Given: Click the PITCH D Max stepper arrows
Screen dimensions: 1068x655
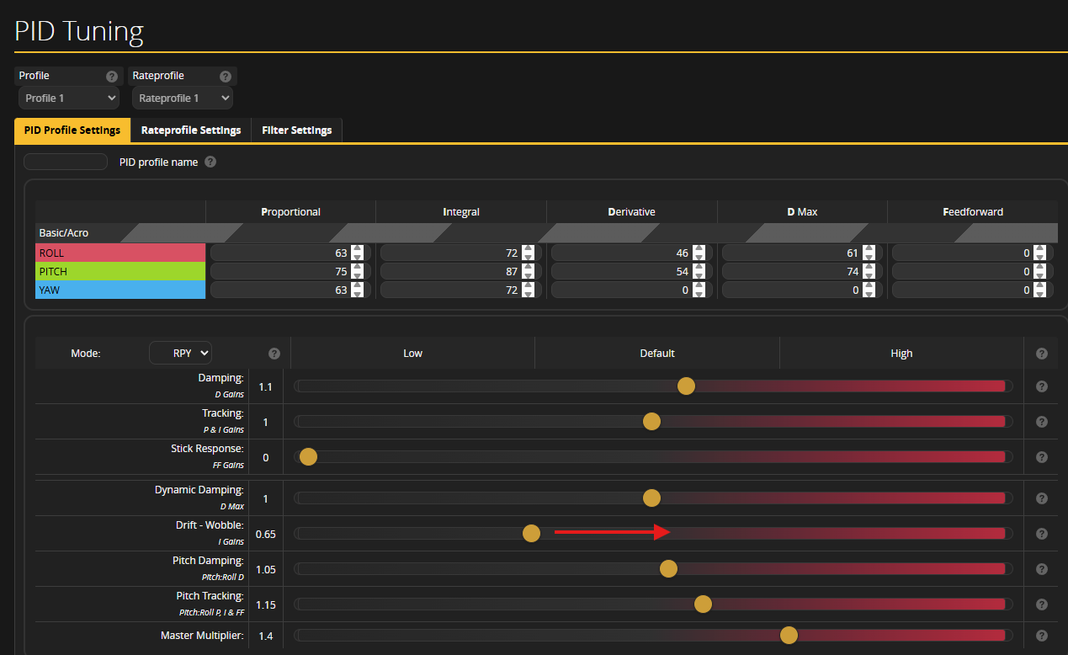Looking at the screenshot, I should pos(869,271).
